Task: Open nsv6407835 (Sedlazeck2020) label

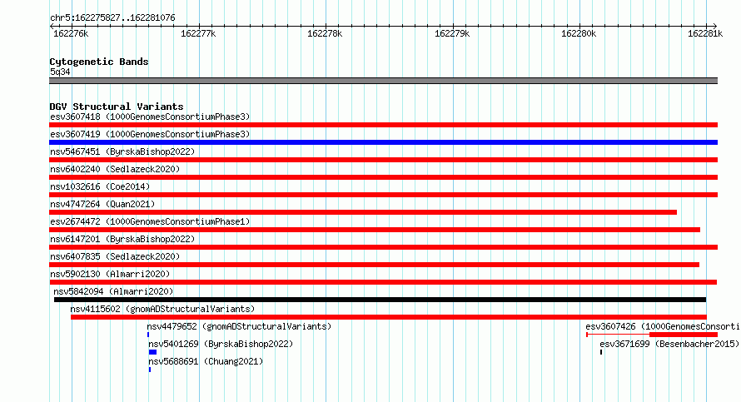Action: coord(115,256)
